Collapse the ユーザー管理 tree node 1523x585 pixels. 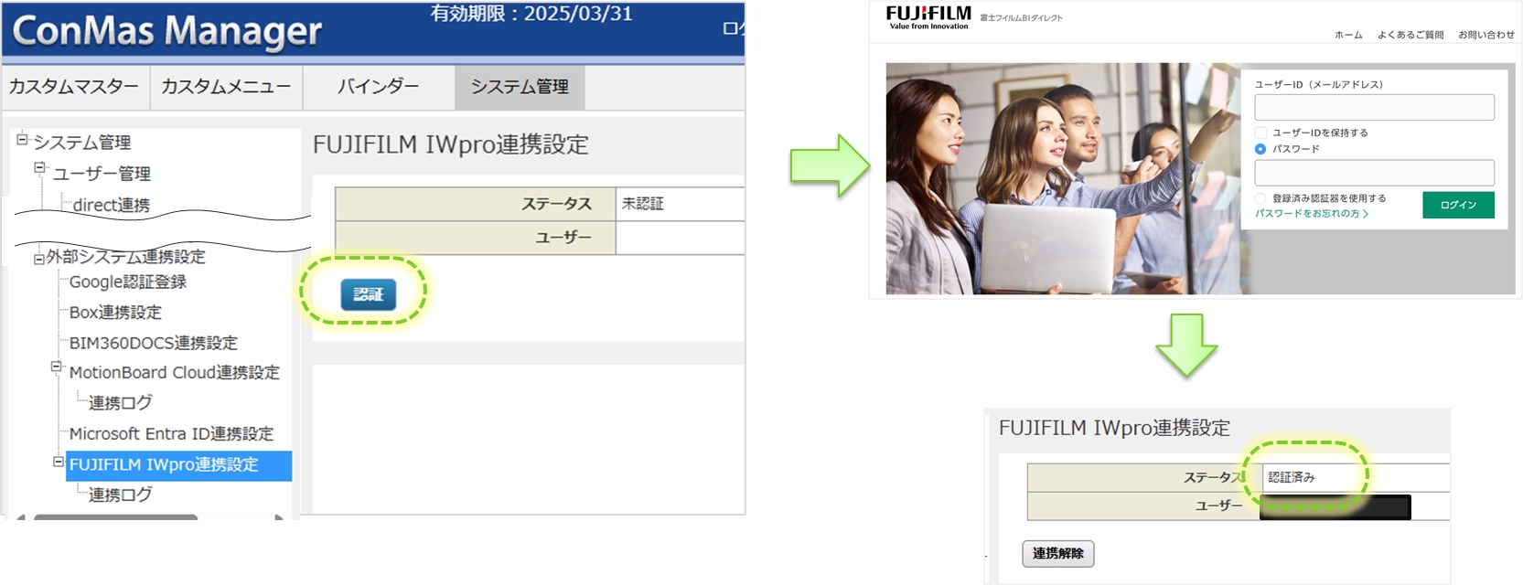coord(39,168)
